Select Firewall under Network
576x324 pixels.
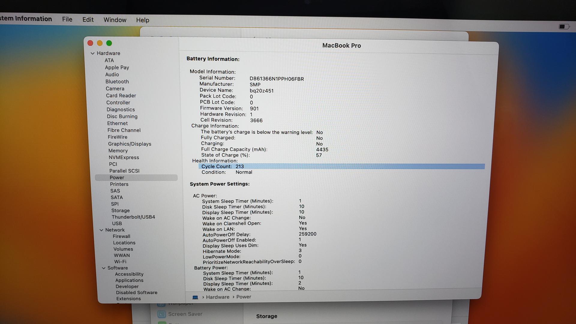coord(121,236)
